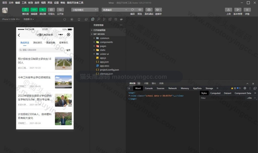Click the simulator refresh icon
Image resolution: width=258 pixels, height=153 pixels.
65,19
